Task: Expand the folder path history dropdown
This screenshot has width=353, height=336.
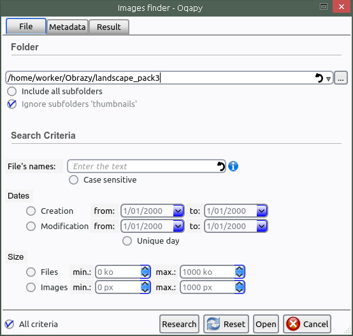Action: coord(328,79)
